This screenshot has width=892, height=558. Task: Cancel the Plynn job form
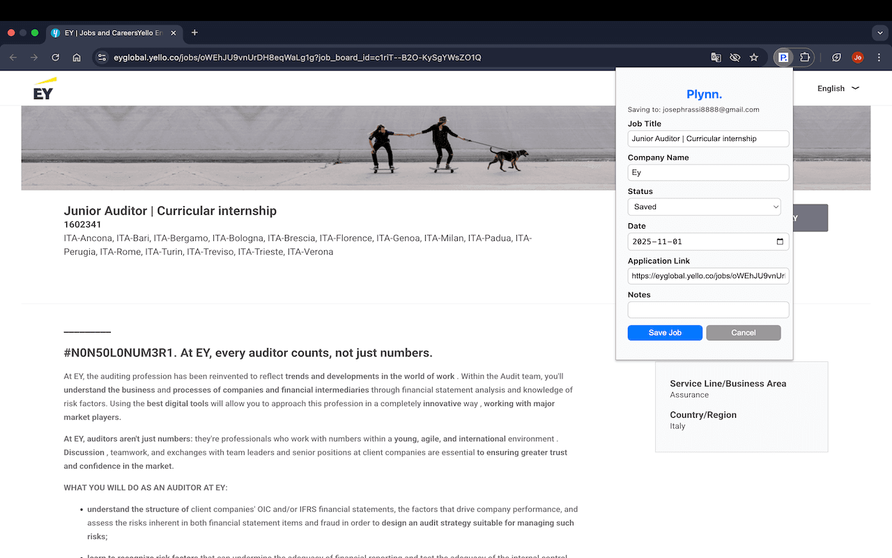[x=743, y=333]
